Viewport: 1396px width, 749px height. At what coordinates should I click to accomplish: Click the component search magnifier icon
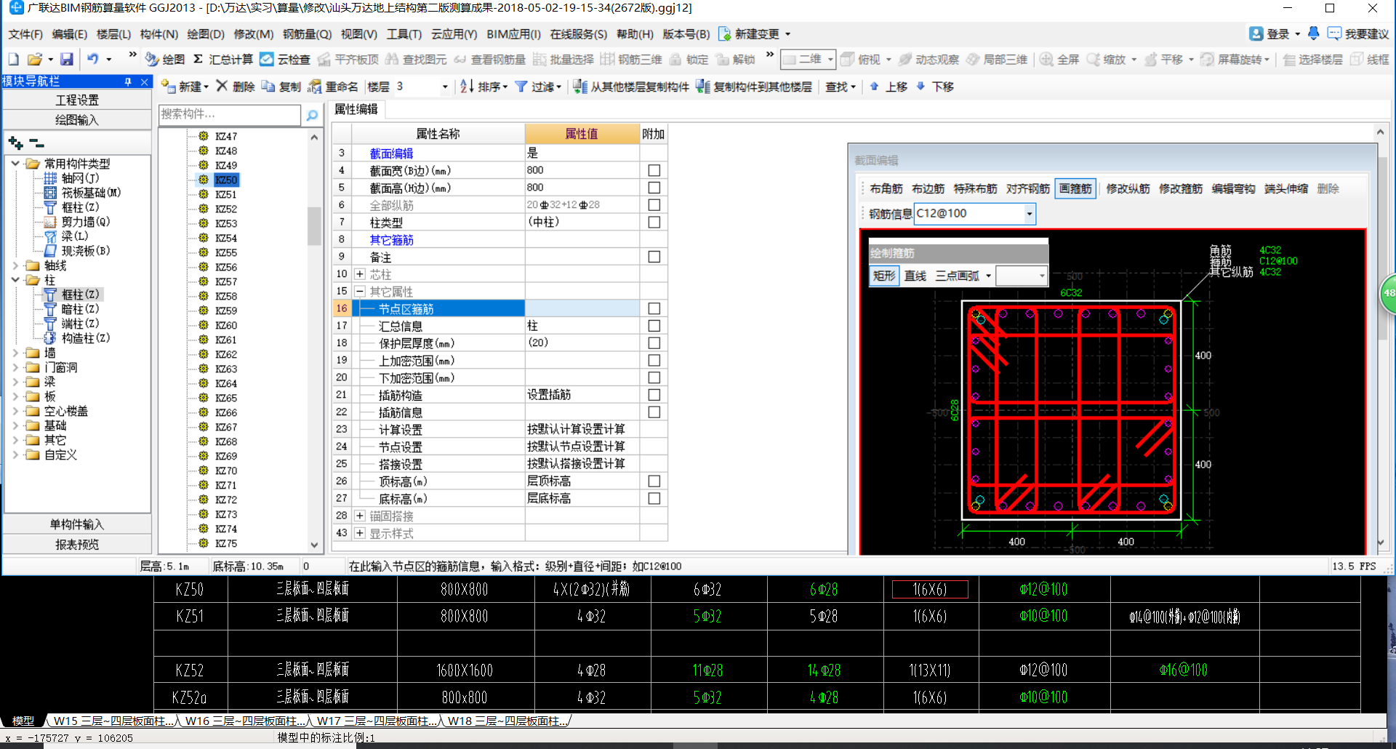click(312, 115)
